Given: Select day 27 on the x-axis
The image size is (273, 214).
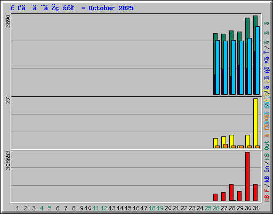Looking at the screenshot, I should pyautogui.click(x=224, y=208).
